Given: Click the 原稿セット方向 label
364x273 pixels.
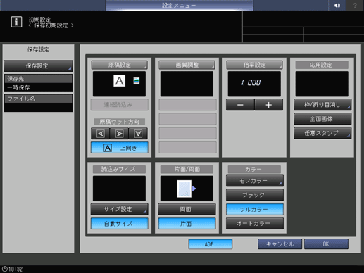Looking at the screenshot, I should pos(119,122).
